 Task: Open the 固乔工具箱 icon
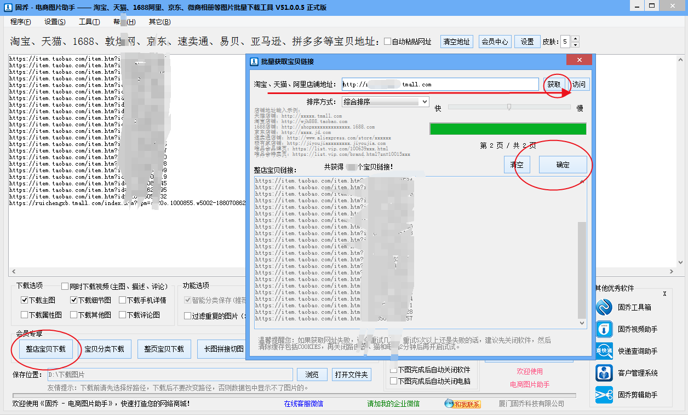click(604, 307)
